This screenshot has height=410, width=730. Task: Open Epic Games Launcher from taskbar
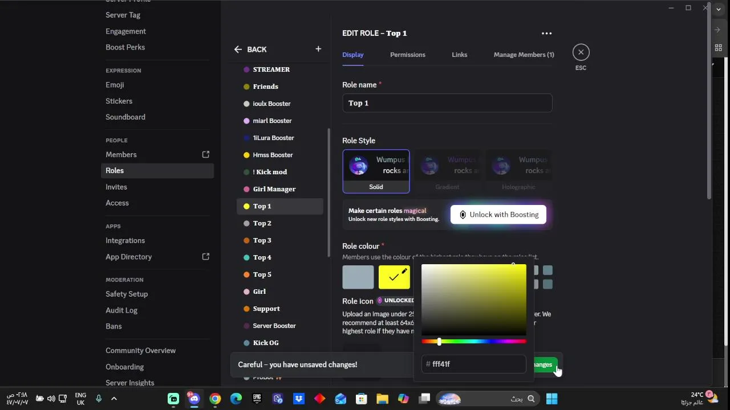257,399
